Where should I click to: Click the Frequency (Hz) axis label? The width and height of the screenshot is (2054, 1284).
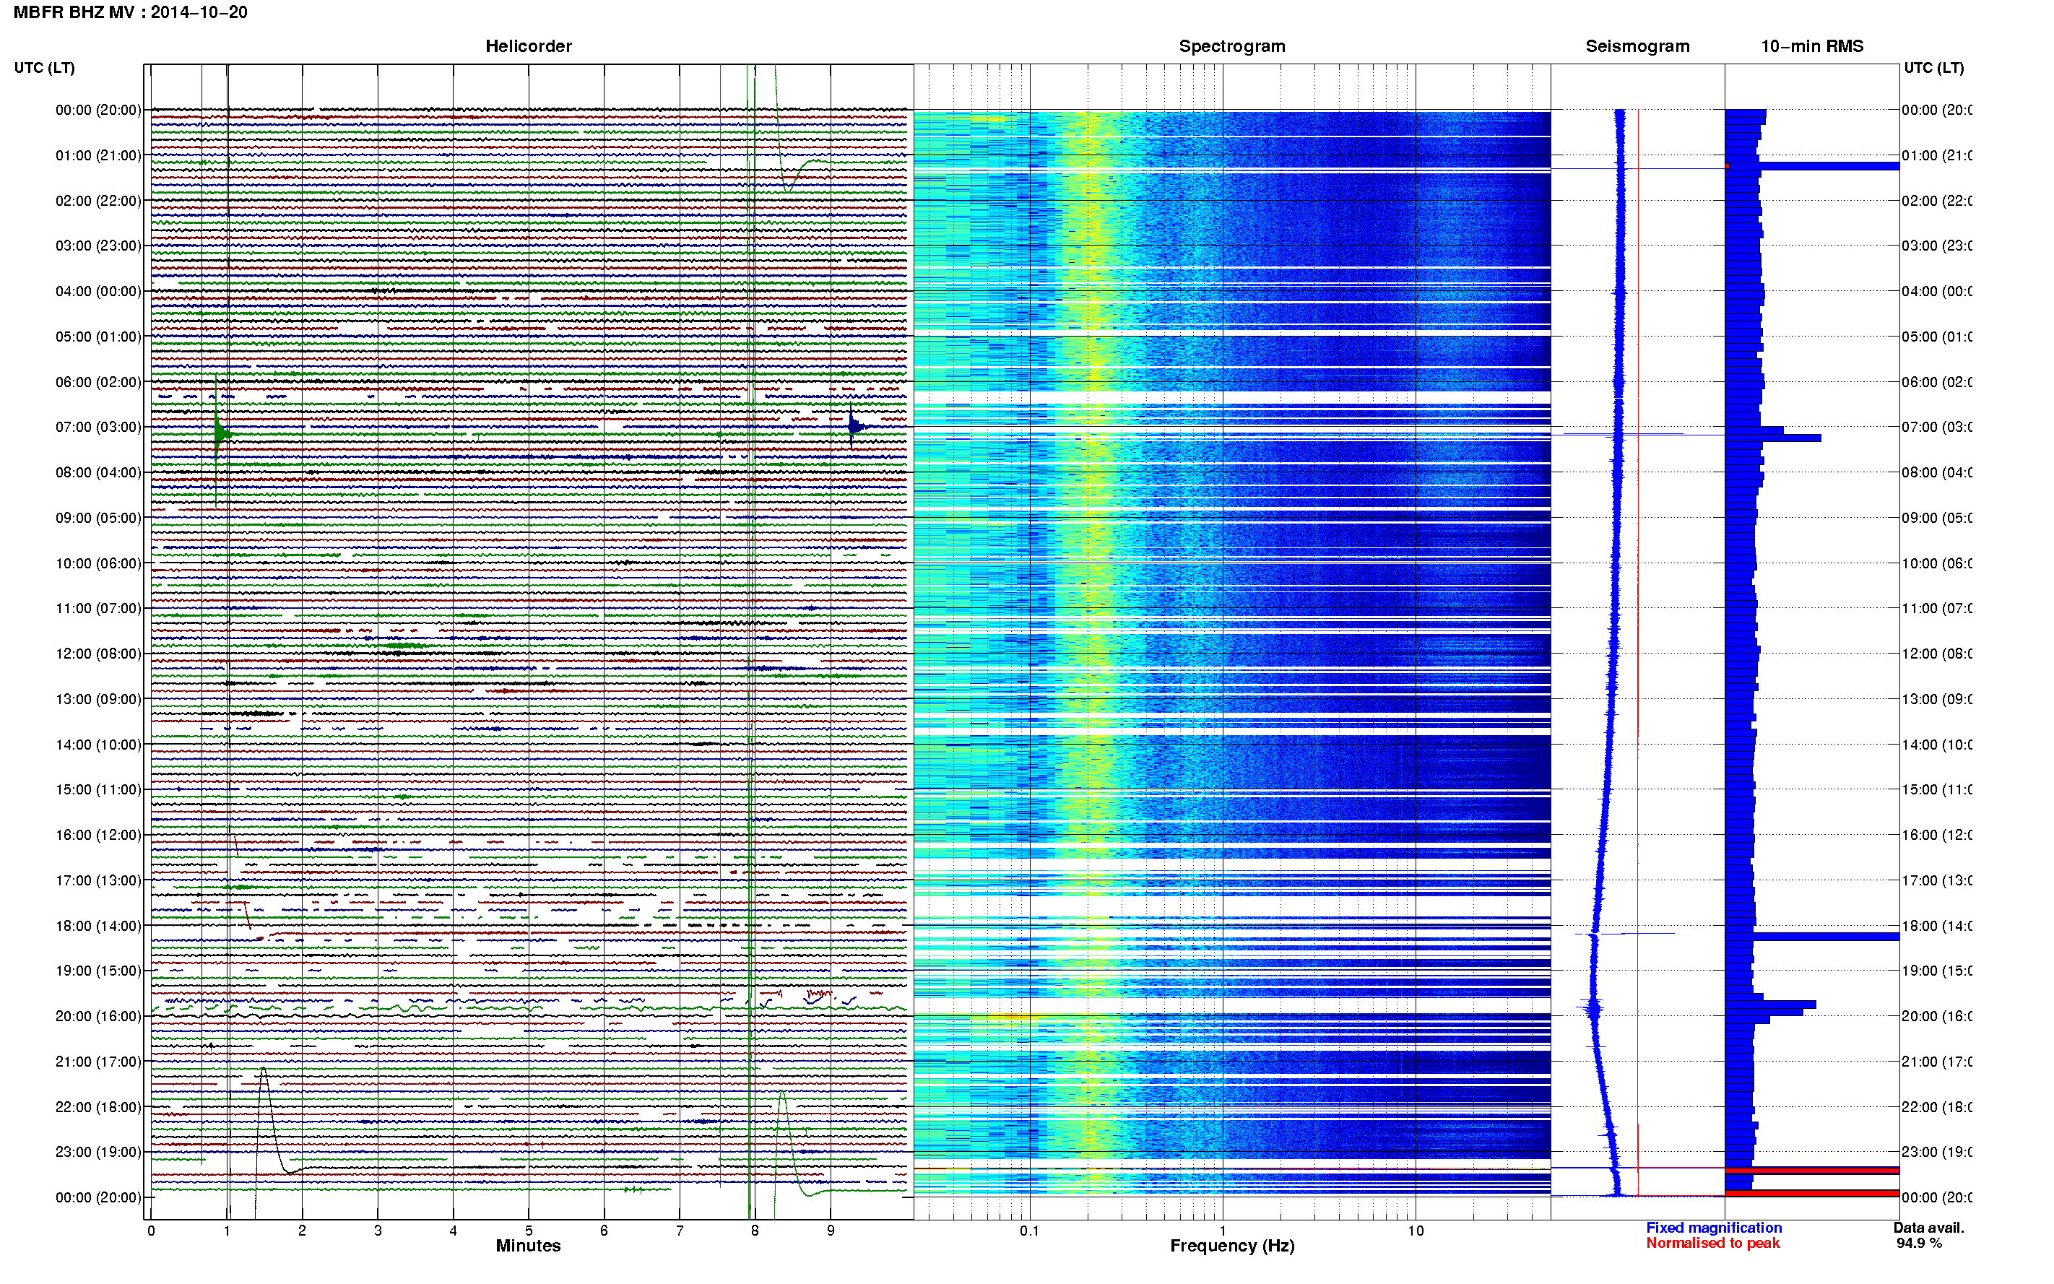pyautogui.click(x=1231, y=1246)
